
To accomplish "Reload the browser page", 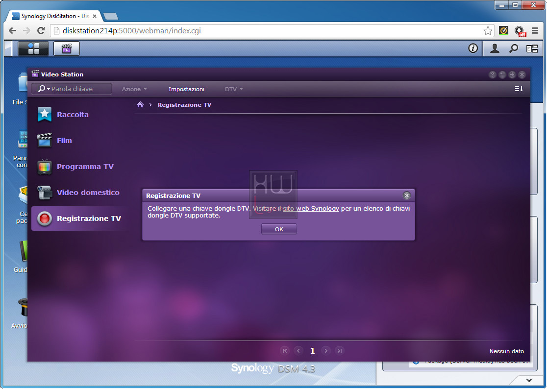I will (x=41, y=31).
